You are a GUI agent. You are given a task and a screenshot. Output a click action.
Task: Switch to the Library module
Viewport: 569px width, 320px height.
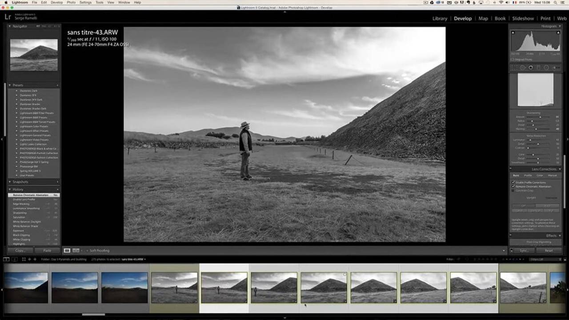coord(440,19)
